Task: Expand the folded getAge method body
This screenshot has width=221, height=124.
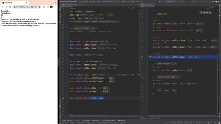Action: coord(190,70)
